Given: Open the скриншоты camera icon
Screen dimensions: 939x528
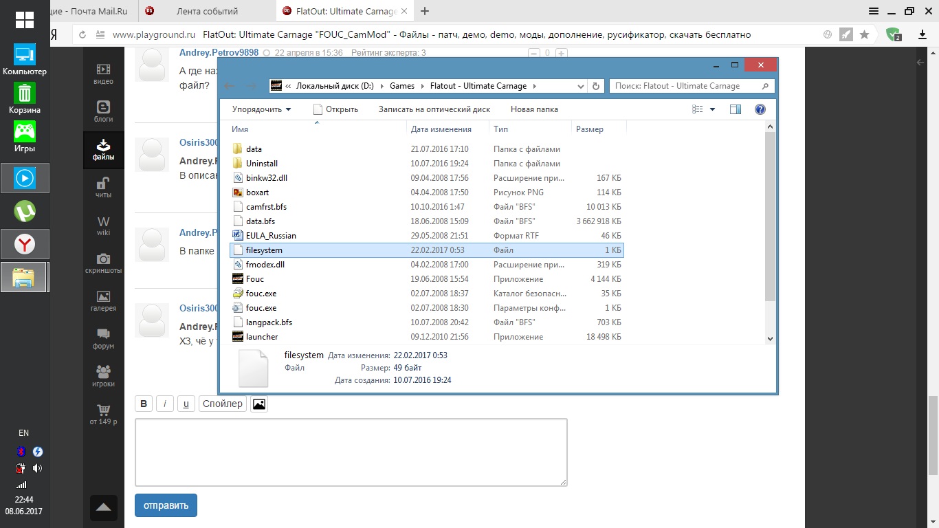Looking at the screenshot, I should pos(103,259).
